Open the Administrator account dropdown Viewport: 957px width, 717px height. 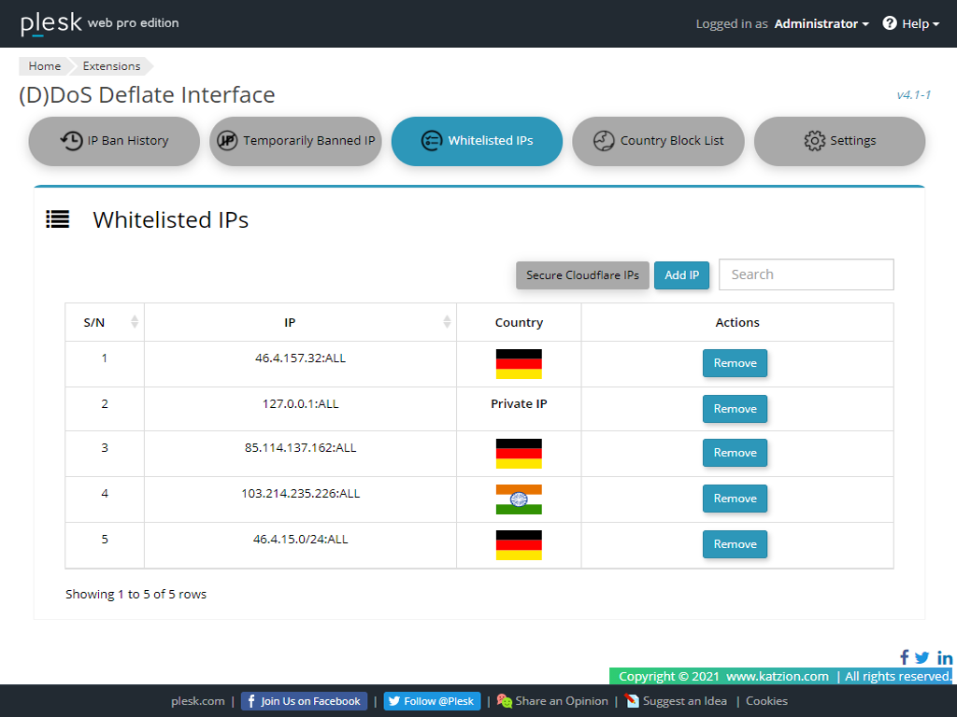click(821, 23)
